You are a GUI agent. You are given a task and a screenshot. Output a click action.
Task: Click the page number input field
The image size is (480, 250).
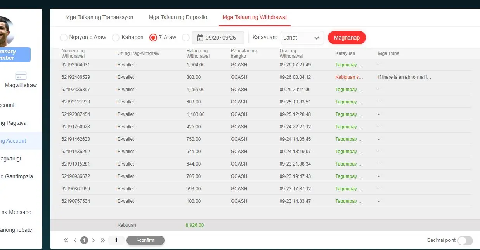coord(116,240)
